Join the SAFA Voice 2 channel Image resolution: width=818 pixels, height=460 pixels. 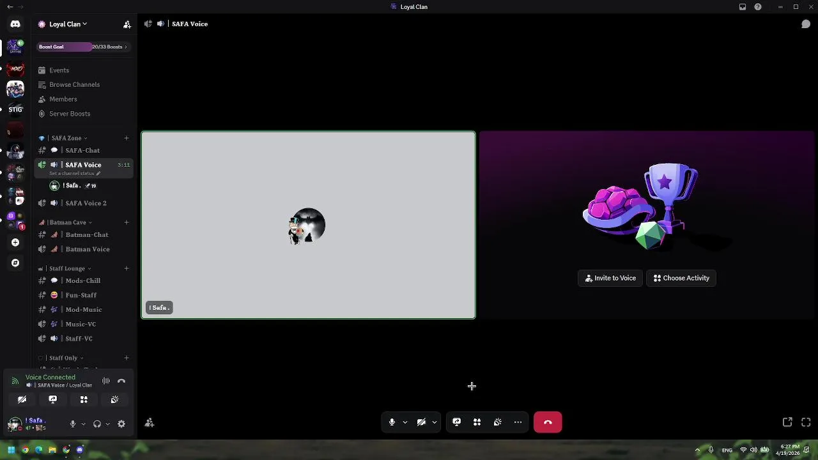[84, 203]
